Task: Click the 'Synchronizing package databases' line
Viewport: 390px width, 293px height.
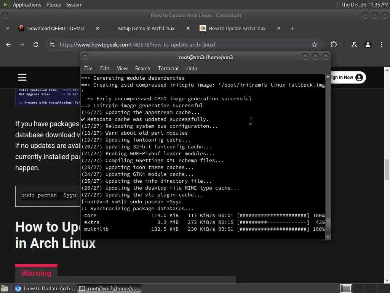Action: click(x=137, y=209)
